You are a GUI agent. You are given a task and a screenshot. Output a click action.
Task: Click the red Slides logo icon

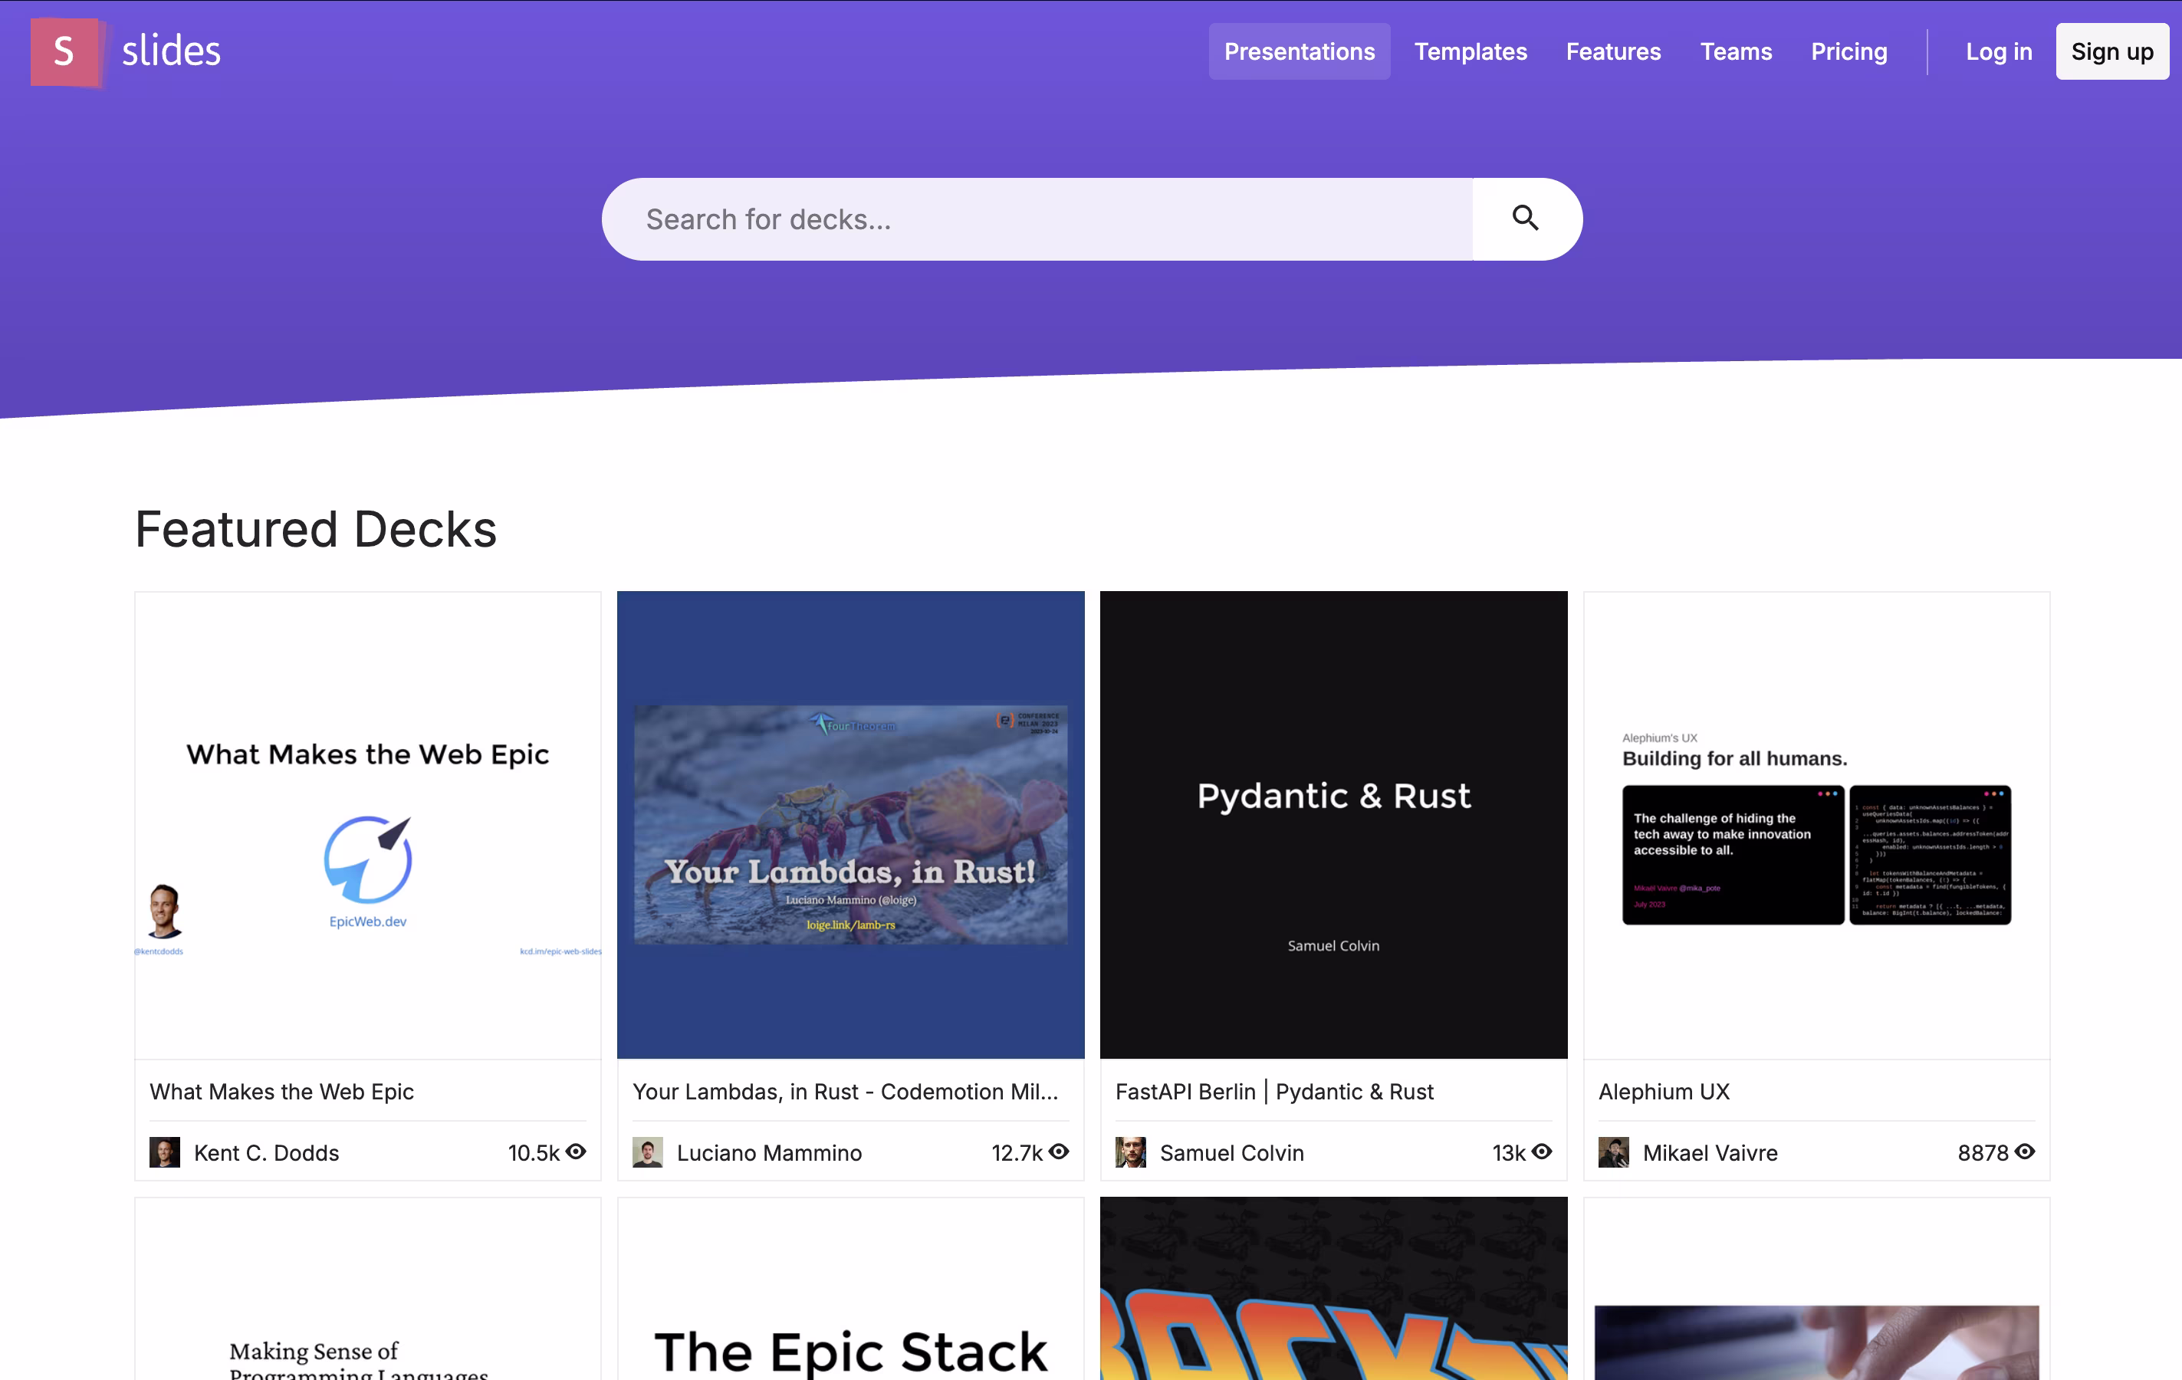64,51
